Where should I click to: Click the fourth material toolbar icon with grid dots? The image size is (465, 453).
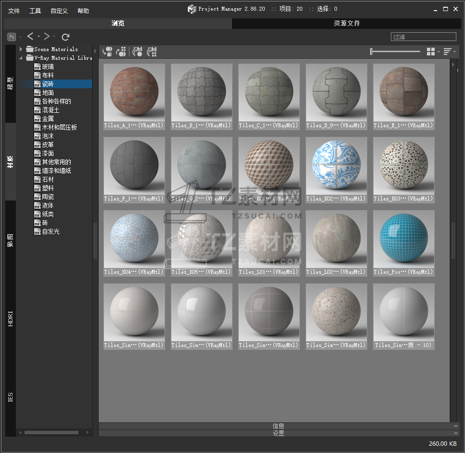click(x=152, y=52)
